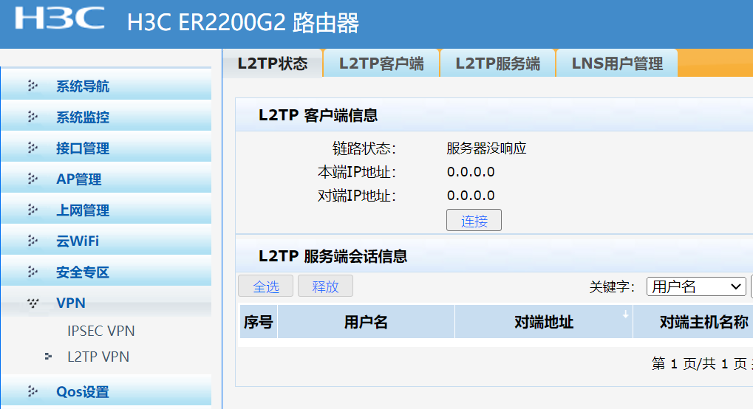Switch to the L2TP服务端 tab
The width and height of the screenshot is (753, 409).
[497, 63]
